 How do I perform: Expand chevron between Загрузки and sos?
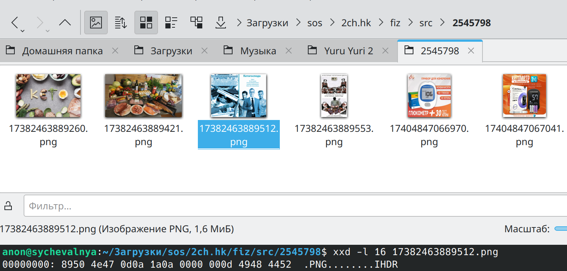[298, 23]
